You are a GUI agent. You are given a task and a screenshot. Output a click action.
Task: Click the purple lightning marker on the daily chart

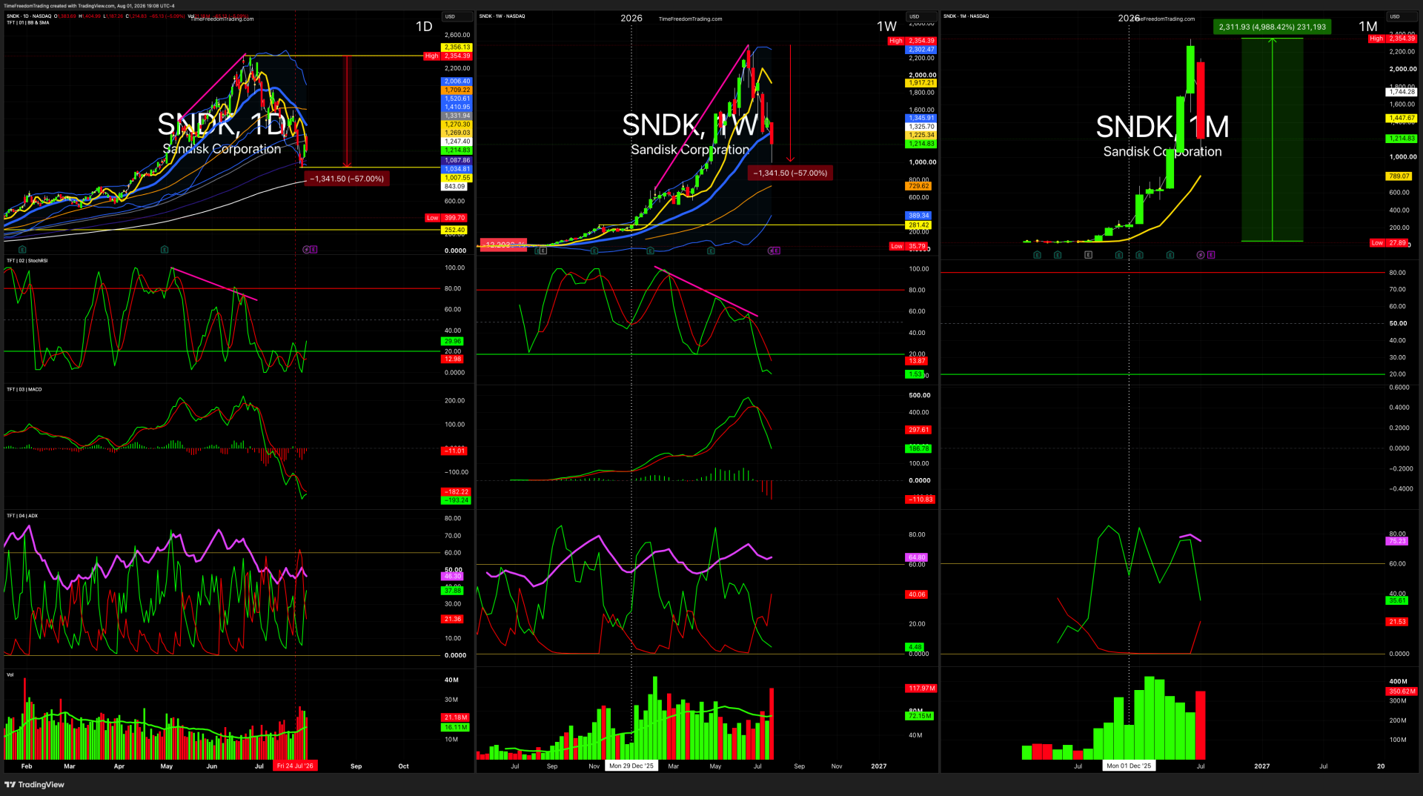306,250
